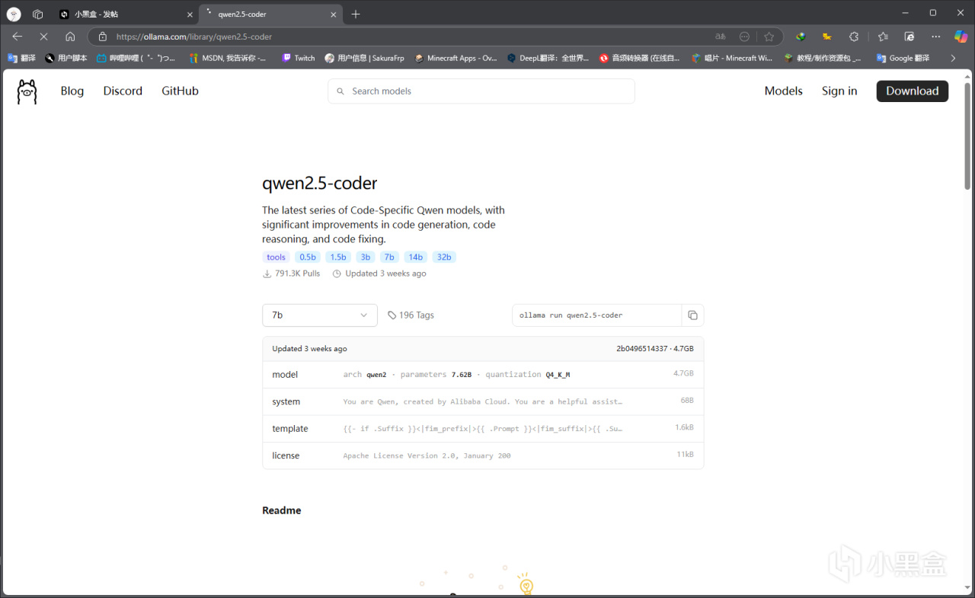Select the 32b size tag
975x598 pixels.
pyautogui.click(x=444, y=257)
